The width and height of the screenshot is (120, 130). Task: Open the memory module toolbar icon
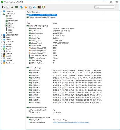tap(17, 7)
